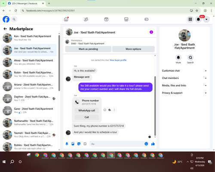This screenshot has width=215, height=172.
Task: Click the WhatsApp call button
Action: tap(87, 111)
